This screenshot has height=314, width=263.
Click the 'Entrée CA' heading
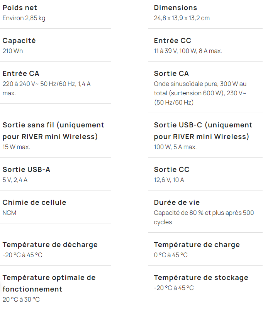tap(21, 74)
